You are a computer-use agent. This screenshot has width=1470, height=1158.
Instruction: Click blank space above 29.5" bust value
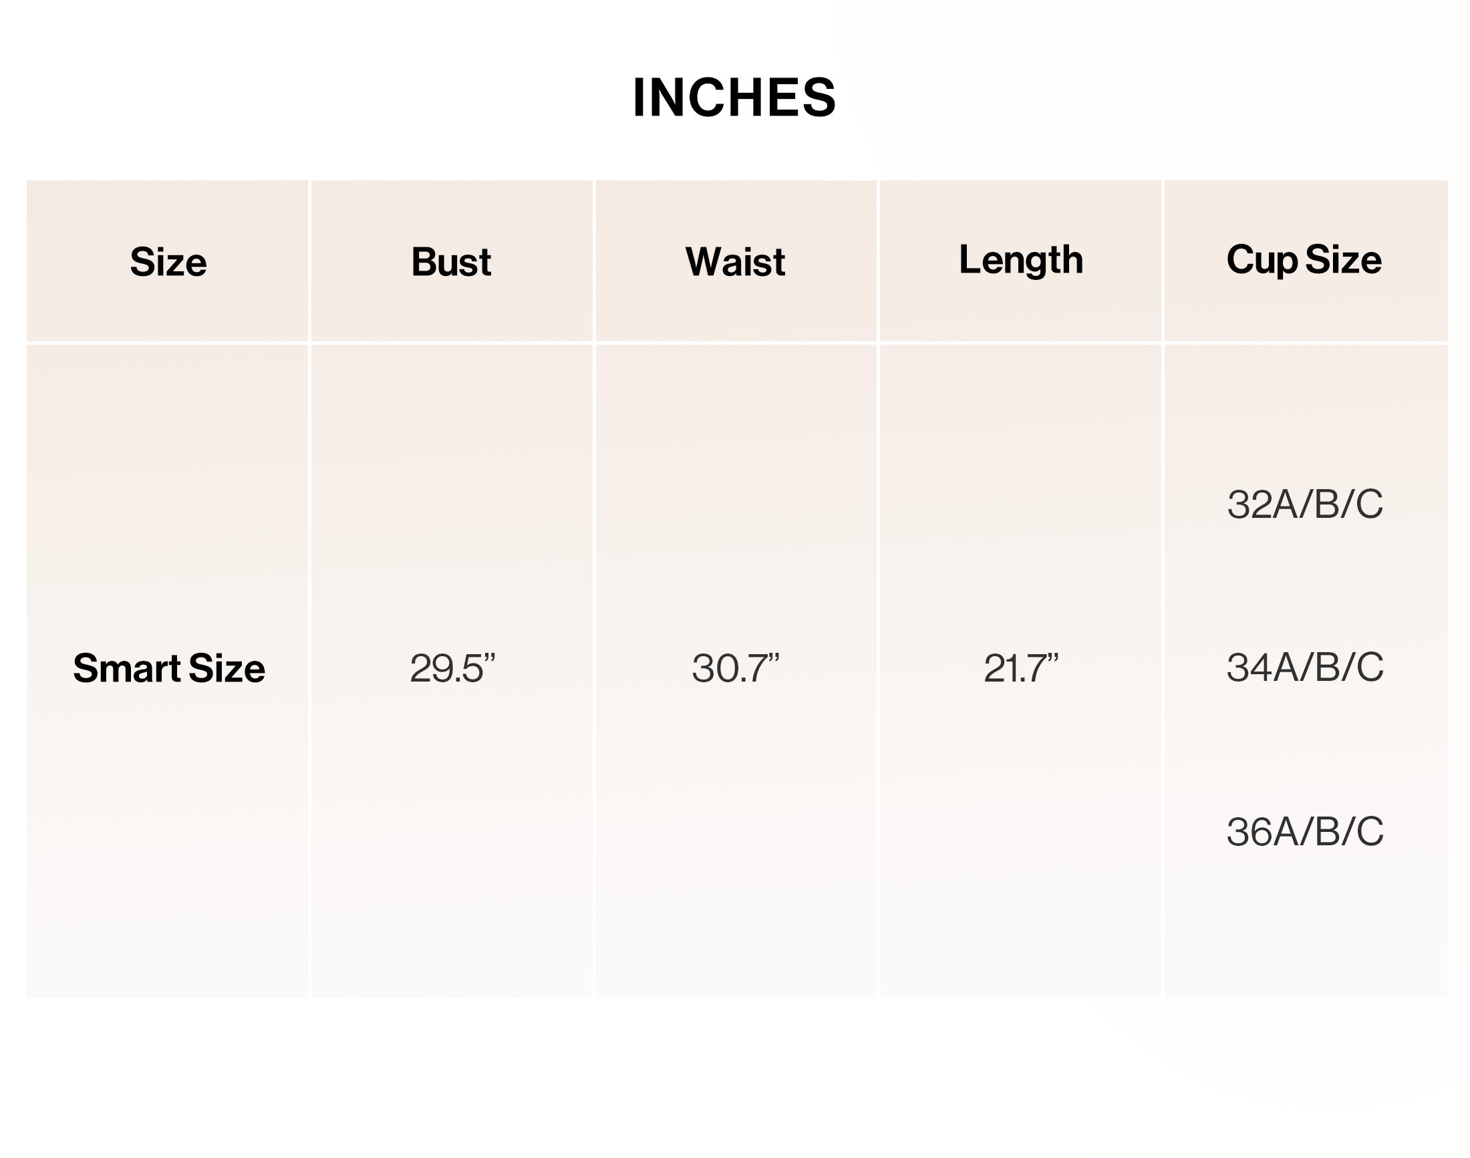pyautogui.click(x=452, y=495)
